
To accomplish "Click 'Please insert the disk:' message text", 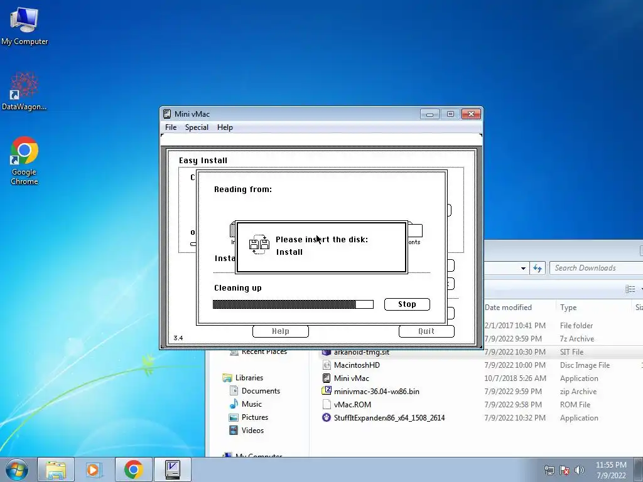I will [x=322, y=239].
